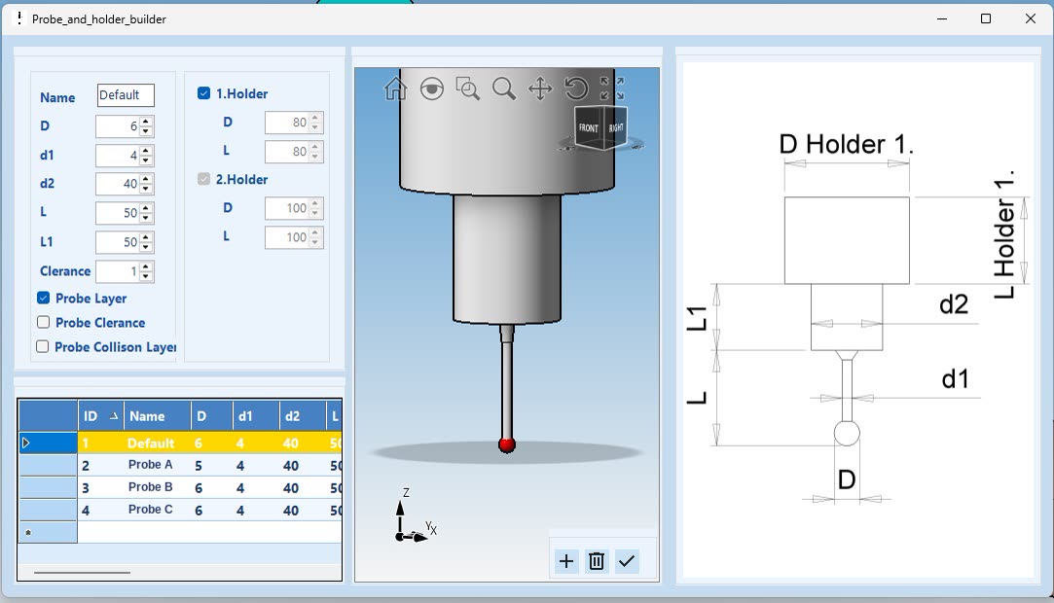1054x603 pixels.
Task: Click the probe D value spinner
Action: [x=125, y=126]
